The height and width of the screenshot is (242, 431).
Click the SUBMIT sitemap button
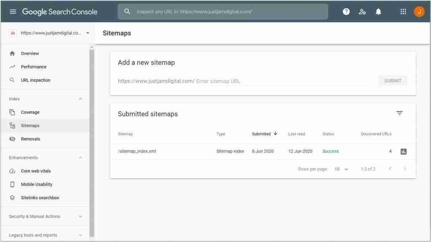click(x=393, y=81)
